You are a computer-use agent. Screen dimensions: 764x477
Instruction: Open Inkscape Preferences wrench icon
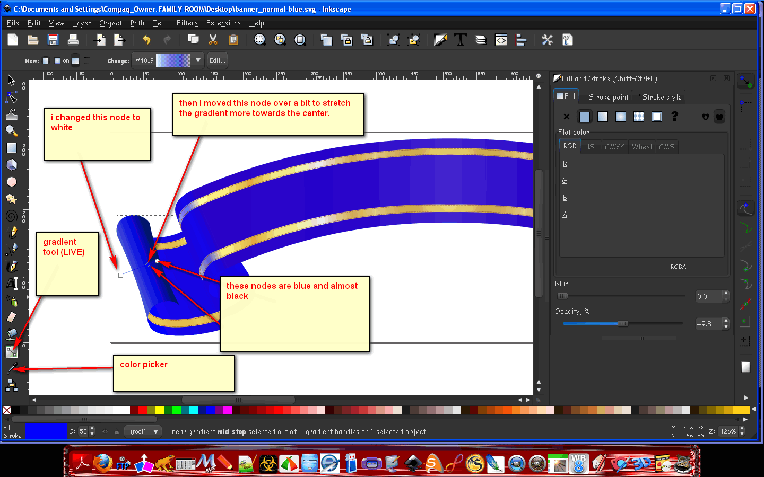(x=548, y=40)
